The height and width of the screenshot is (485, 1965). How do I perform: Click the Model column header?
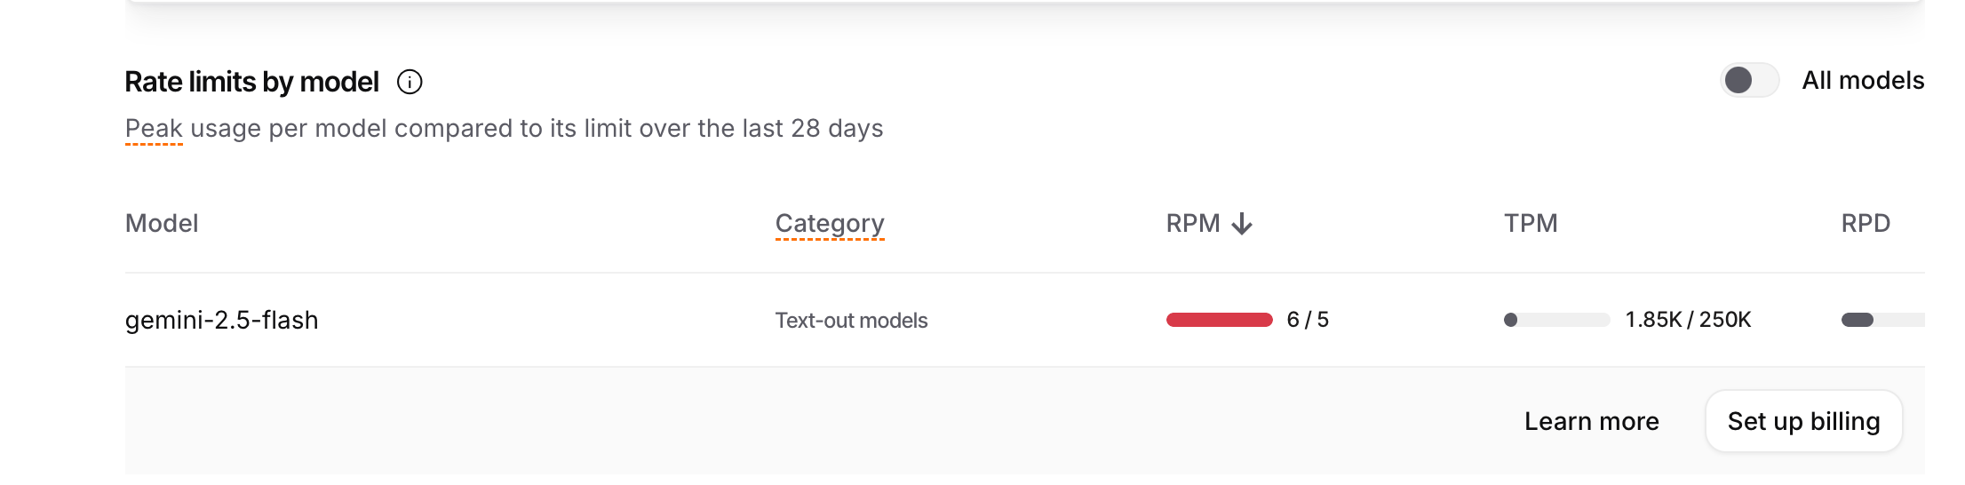click(x=162, y=224)
